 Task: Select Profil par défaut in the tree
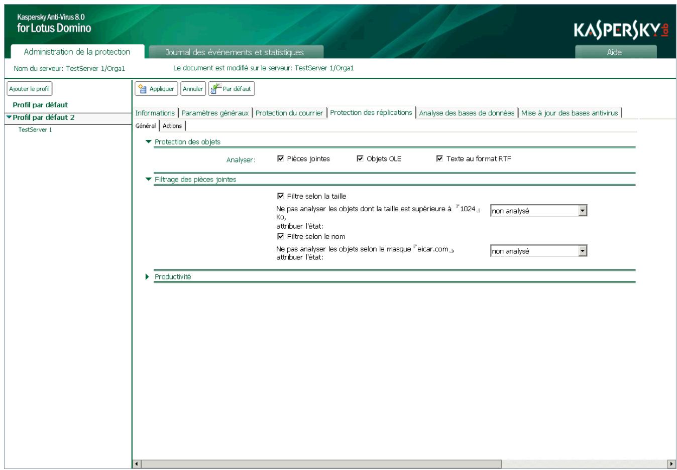40,105
